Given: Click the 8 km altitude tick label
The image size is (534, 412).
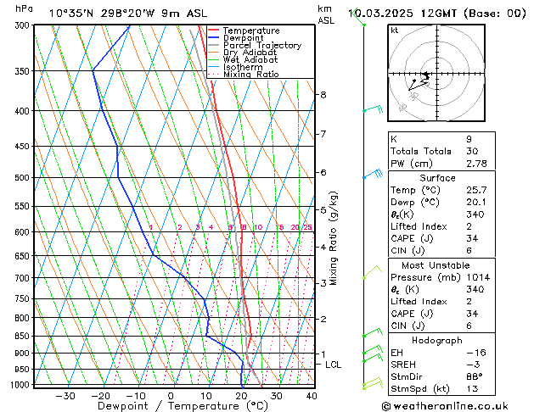Looking at the screenshot, I should tap(323, 94).
